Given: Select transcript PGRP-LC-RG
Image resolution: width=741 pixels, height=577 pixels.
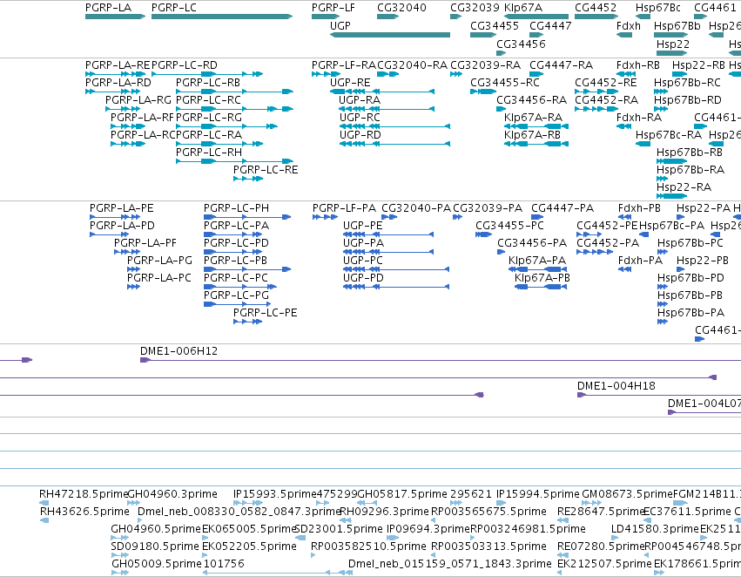Looking at the screenshot, I should (x=209, y=118).
